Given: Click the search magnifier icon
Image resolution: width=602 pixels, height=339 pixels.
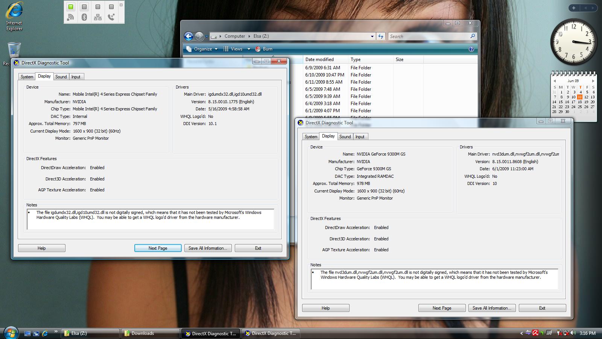Looking at the screenshot, I should [473, 36].
